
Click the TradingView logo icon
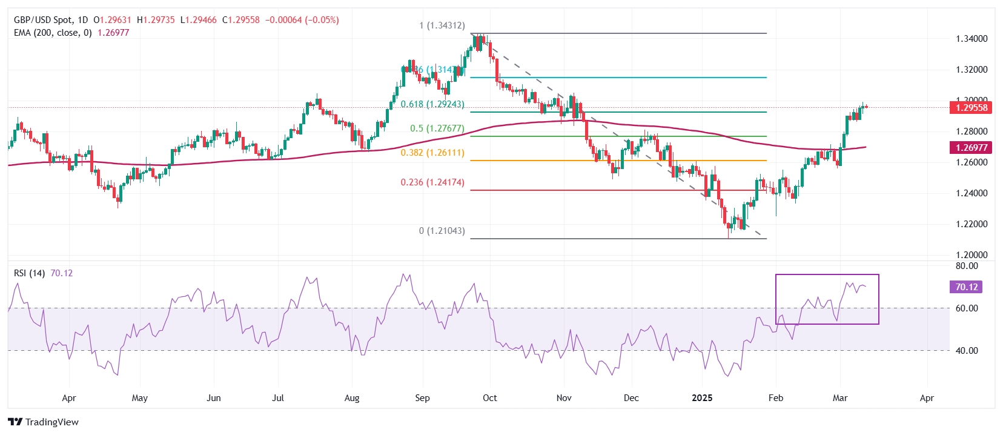15,422
